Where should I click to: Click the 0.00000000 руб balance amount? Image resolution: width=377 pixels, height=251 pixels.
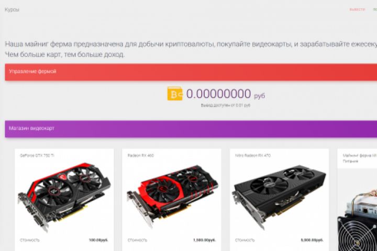(x=226, y=94)
